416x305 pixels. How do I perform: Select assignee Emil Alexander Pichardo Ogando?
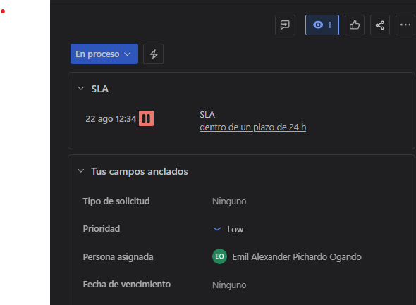(x=297, y=257)
